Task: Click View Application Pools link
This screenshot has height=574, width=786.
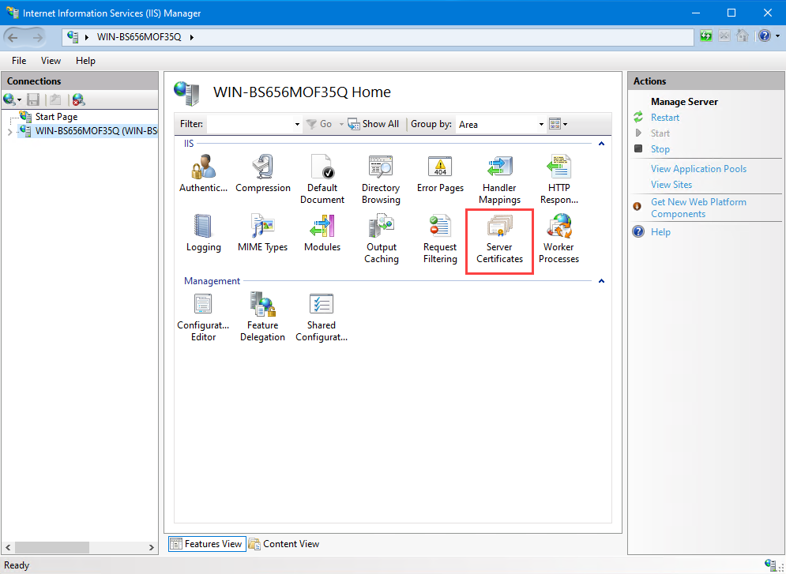Action: tap(698, 169)
